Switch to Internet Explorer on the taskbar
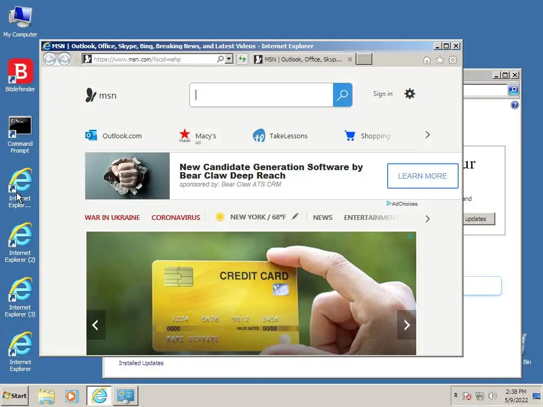The width and height of the screenshot is (543, 407). pos(99,395)
